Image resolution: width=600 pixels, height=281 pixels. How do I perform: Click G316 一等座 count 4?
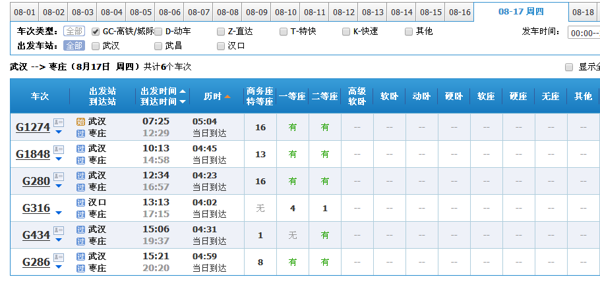coord(293,209)
